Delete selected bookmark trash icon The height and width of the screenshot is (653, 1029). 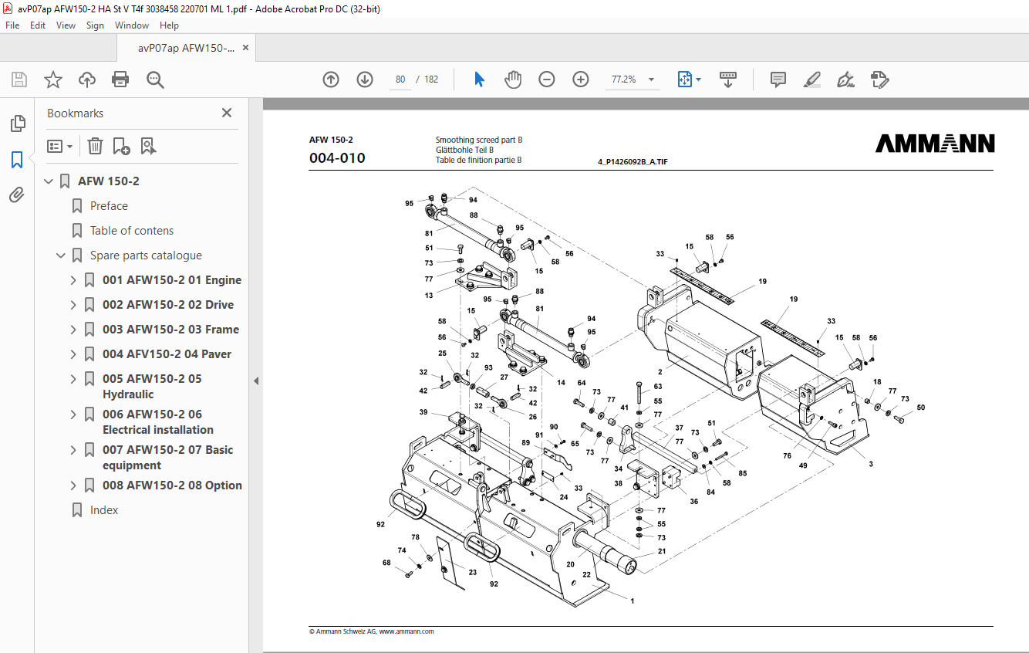point(95,146)
